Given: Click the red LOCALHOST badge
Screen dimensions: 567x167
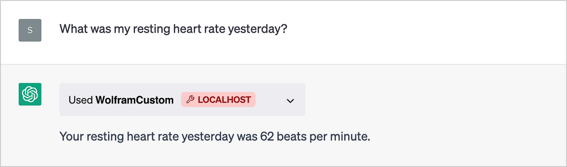Looking at the screenshot, I should coord(218,100).
